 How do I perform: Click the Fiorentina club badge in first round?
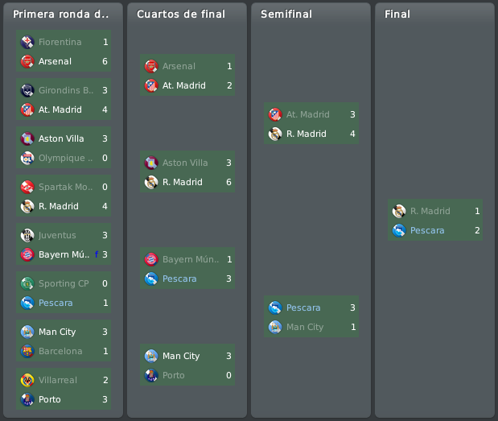click(27, 42)
